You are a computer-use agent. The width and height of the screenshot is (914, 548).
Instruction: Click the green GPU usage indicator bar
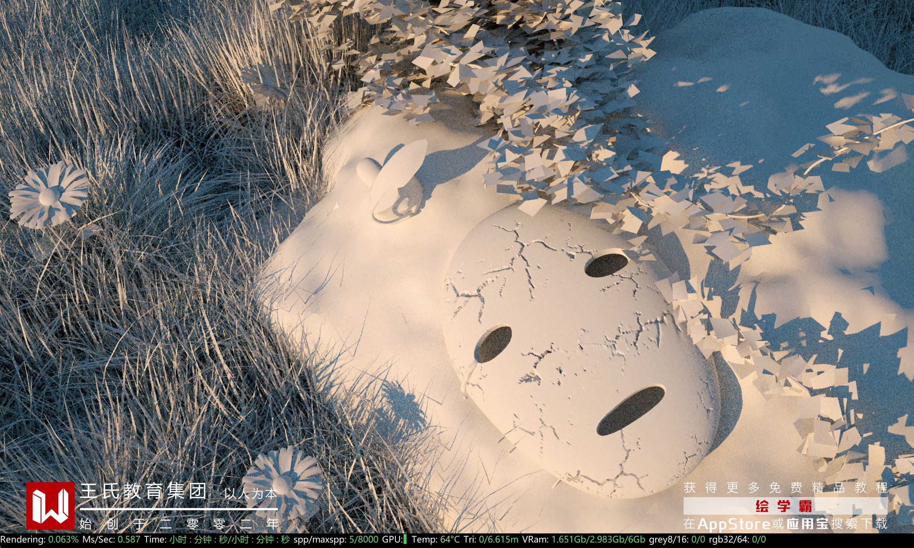pyautogui.click(x=405, y=540)
